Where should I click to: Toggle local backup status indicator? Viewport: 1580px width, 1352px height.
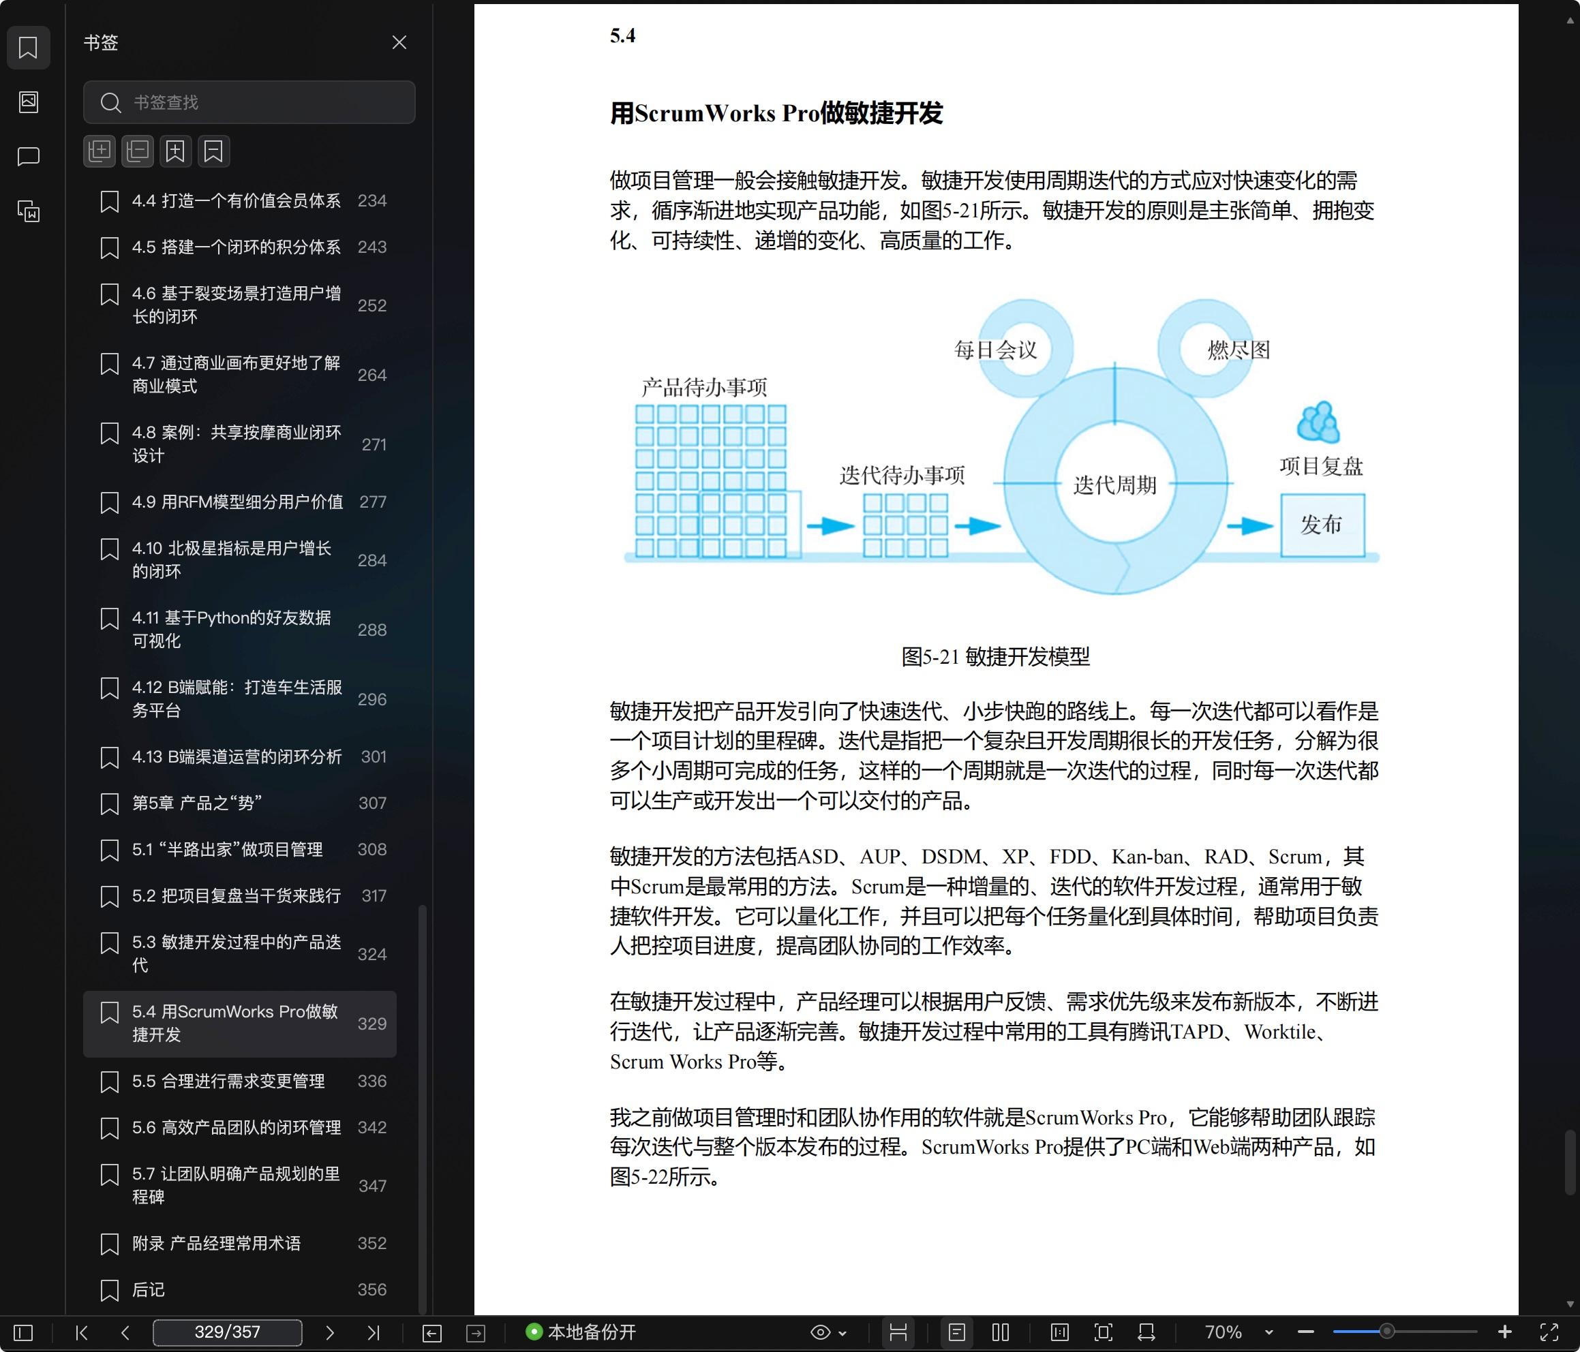[x=581, y=1332]
